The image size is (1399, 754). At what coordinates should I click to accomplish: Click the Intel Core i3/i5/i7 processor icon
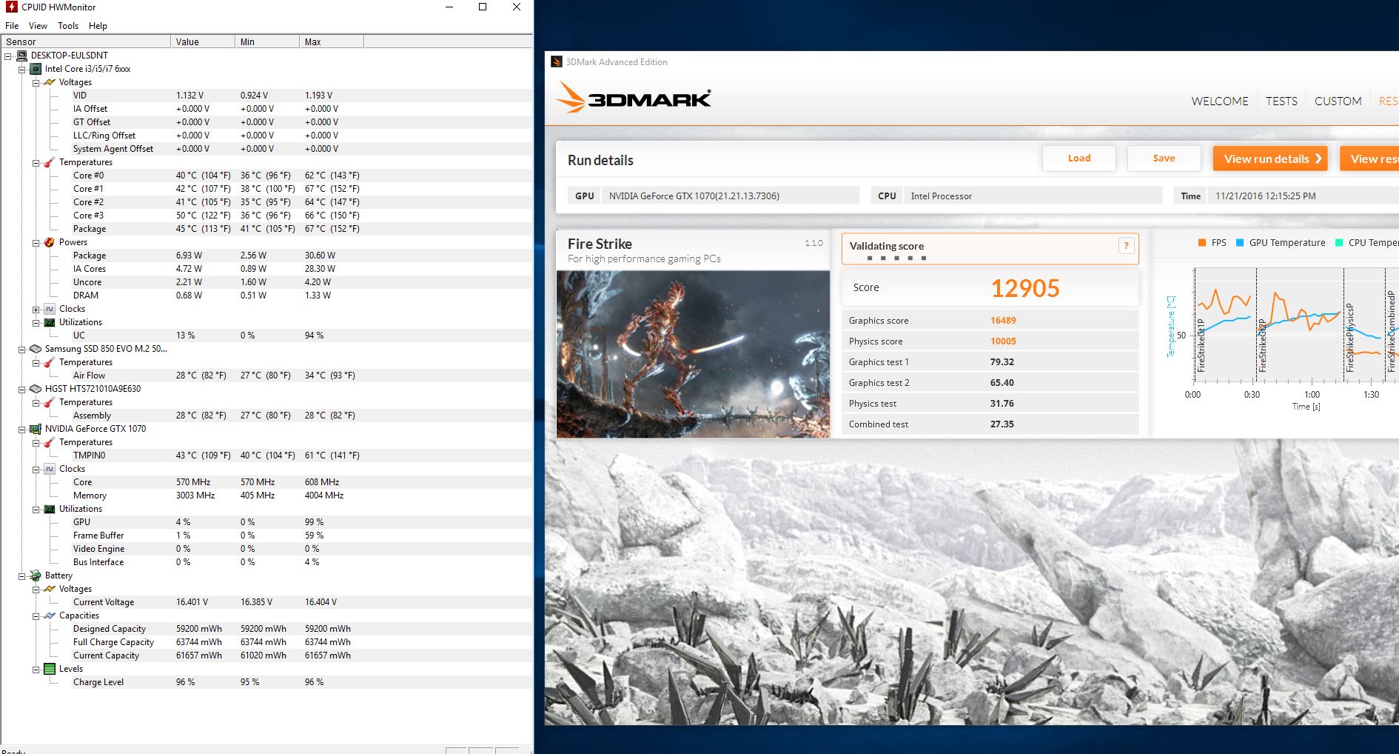36,69
